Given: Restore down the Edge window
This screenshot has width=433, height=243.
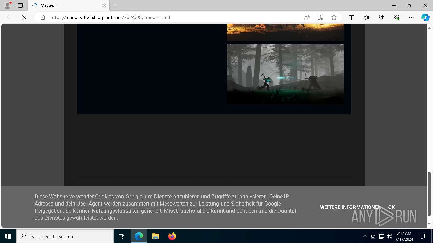Looking at the screenshot, I should click(410, 5).
